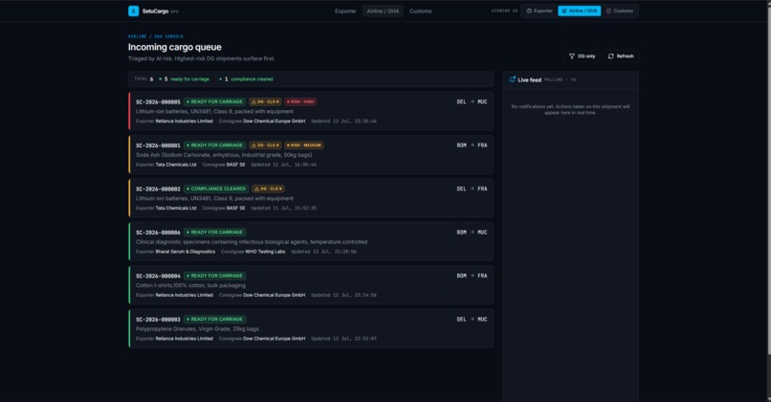Click the Soda Ash description text
The height and width of the screenshot is (402, 771).
point(224,155)
